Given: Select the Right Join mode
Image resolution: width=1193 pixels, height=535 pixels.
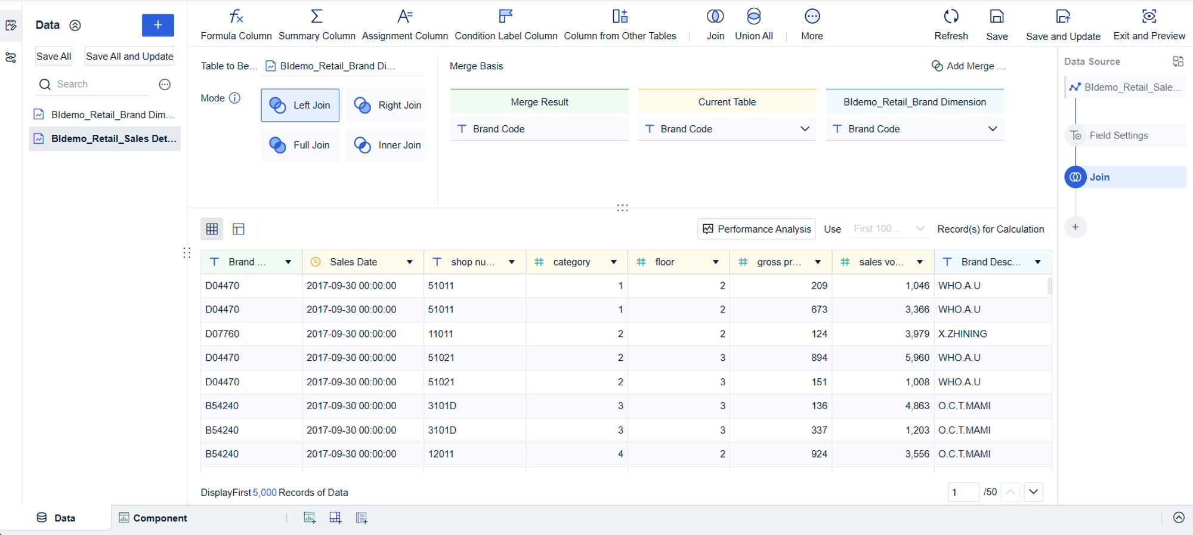Looking at the screenshot, I should [x=385, y=106].
